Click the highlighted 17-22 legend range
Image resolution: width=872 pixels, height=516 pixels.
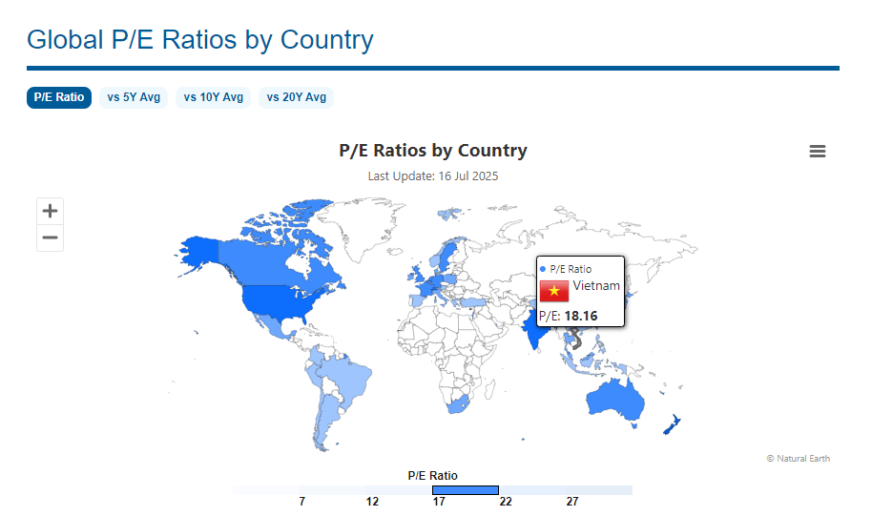(x=466, y=490)
